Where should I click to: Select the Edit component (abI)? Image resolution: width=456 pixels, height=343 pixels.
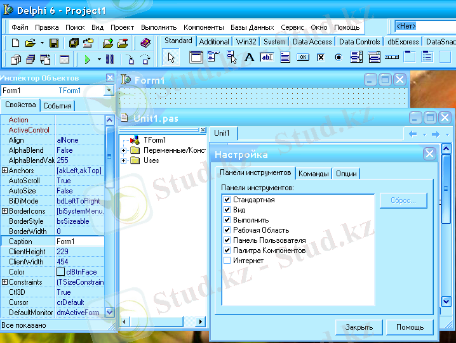pyautogui.click(x=267, y=57)
